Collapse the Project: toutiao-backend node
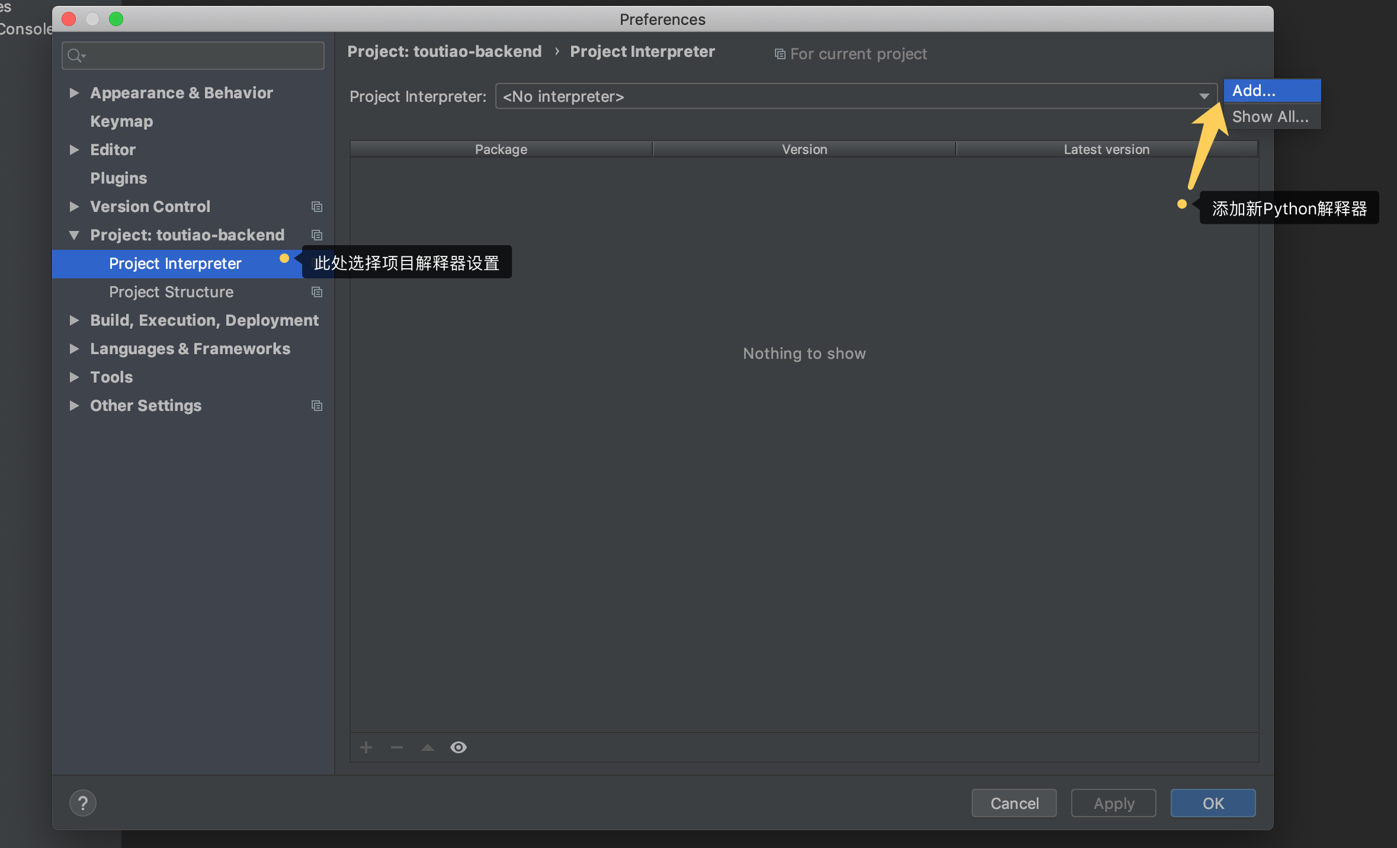 74,235
